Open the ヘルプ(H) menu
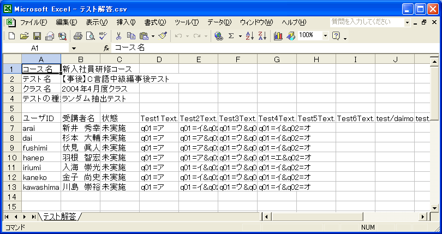Screen dimensions: 442x234 click(x=294, y=22)
